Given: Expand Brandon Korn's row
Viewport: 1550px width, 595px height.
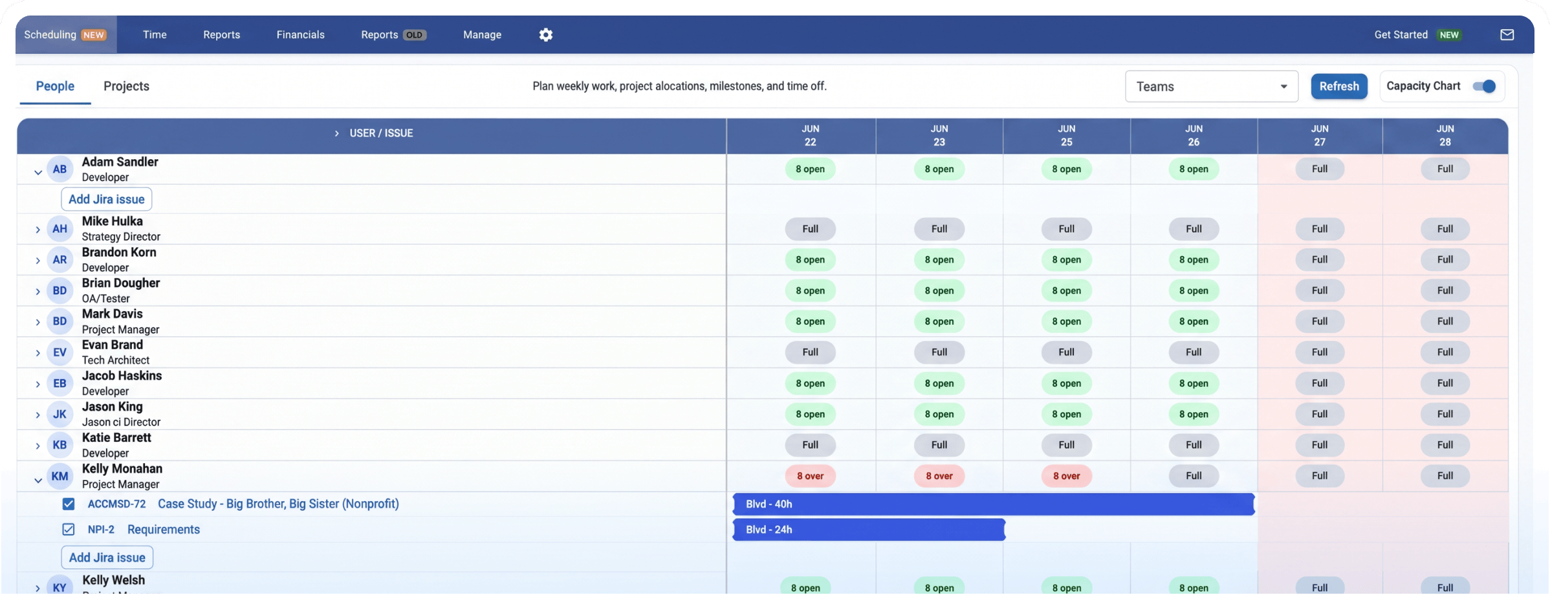Looking at the screenshot, I should point(38,261).
